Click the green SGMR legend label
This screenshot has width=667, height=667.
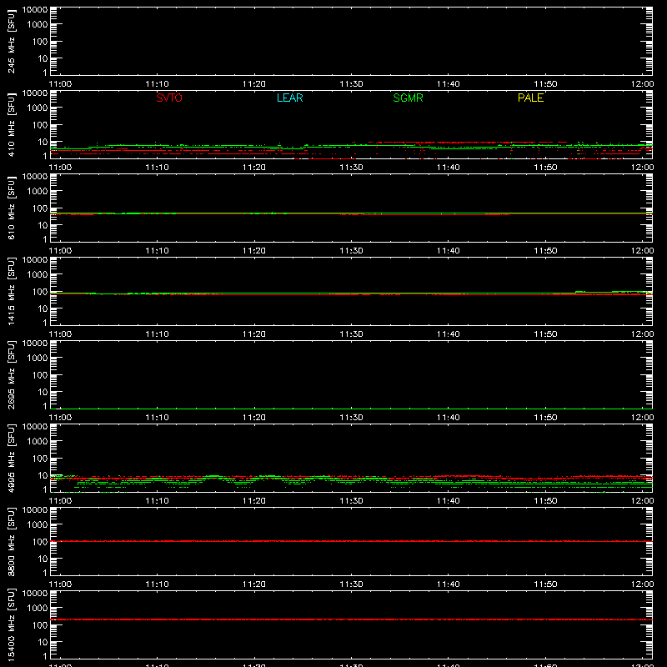[x=408, y=98]
